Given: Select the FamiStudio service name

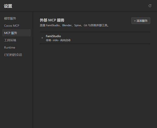Looking at the screenshot, I should 53,36.
